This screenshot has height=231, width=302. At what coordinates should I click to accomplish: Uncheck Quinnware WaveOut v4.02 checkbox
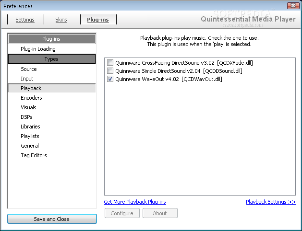110,79
